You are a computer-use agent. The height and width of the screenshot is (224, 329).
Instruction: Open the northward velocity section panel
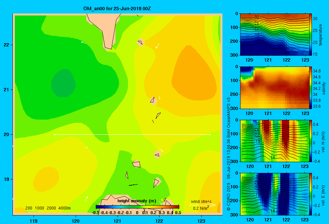pos(274,141)
